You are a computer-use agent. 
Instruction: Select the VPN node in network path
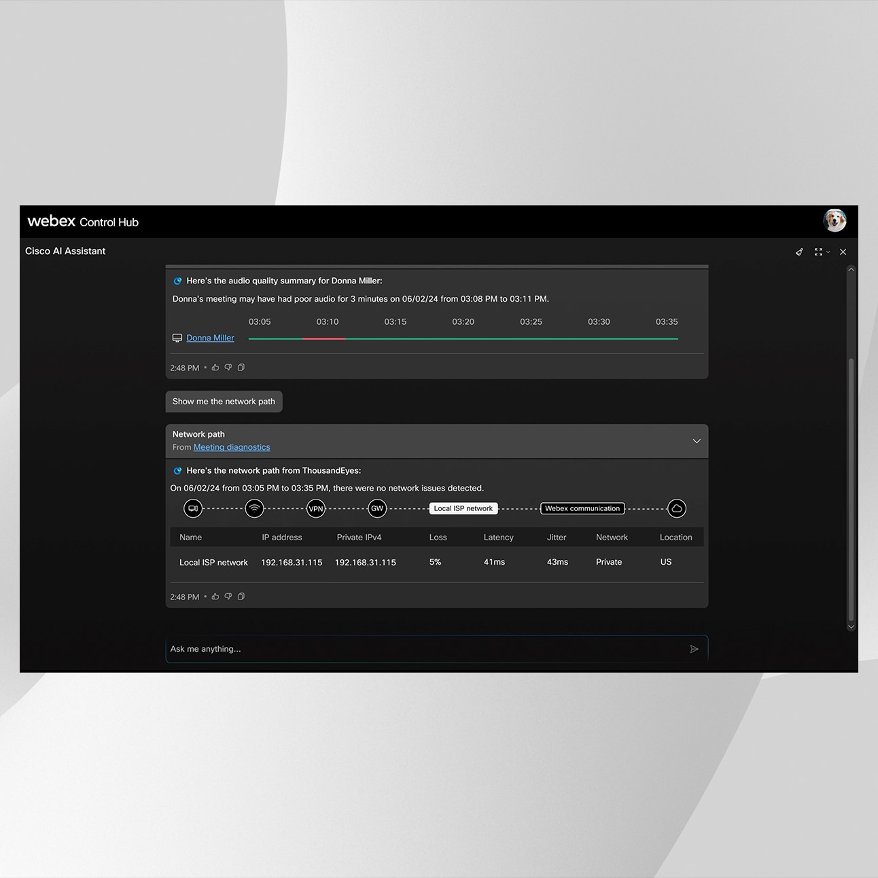316,508
